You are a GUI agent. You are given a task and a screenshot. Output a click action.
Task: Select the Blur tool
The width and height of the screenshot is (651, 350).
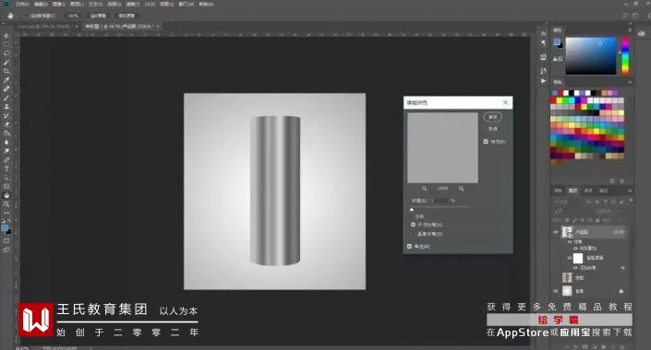point(6,142)
